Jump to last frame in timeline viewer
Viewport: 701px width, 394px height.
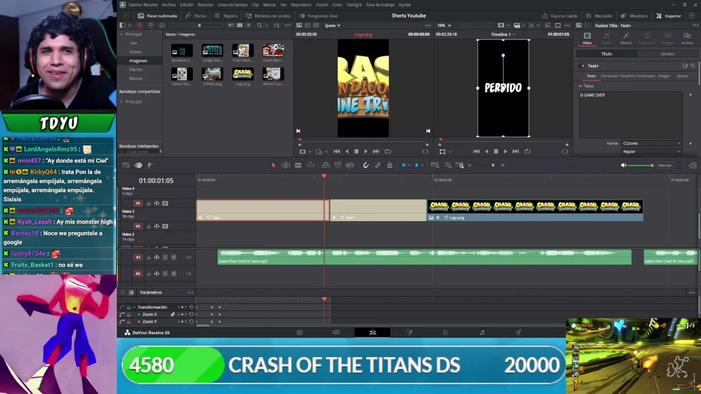point(515,152)
